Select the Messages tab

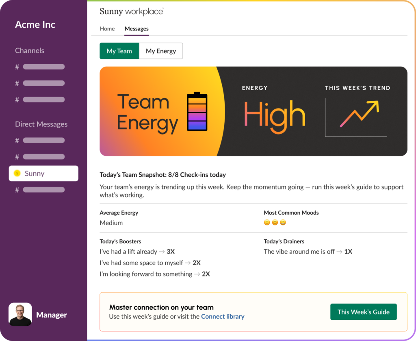[x=136, y=29]
